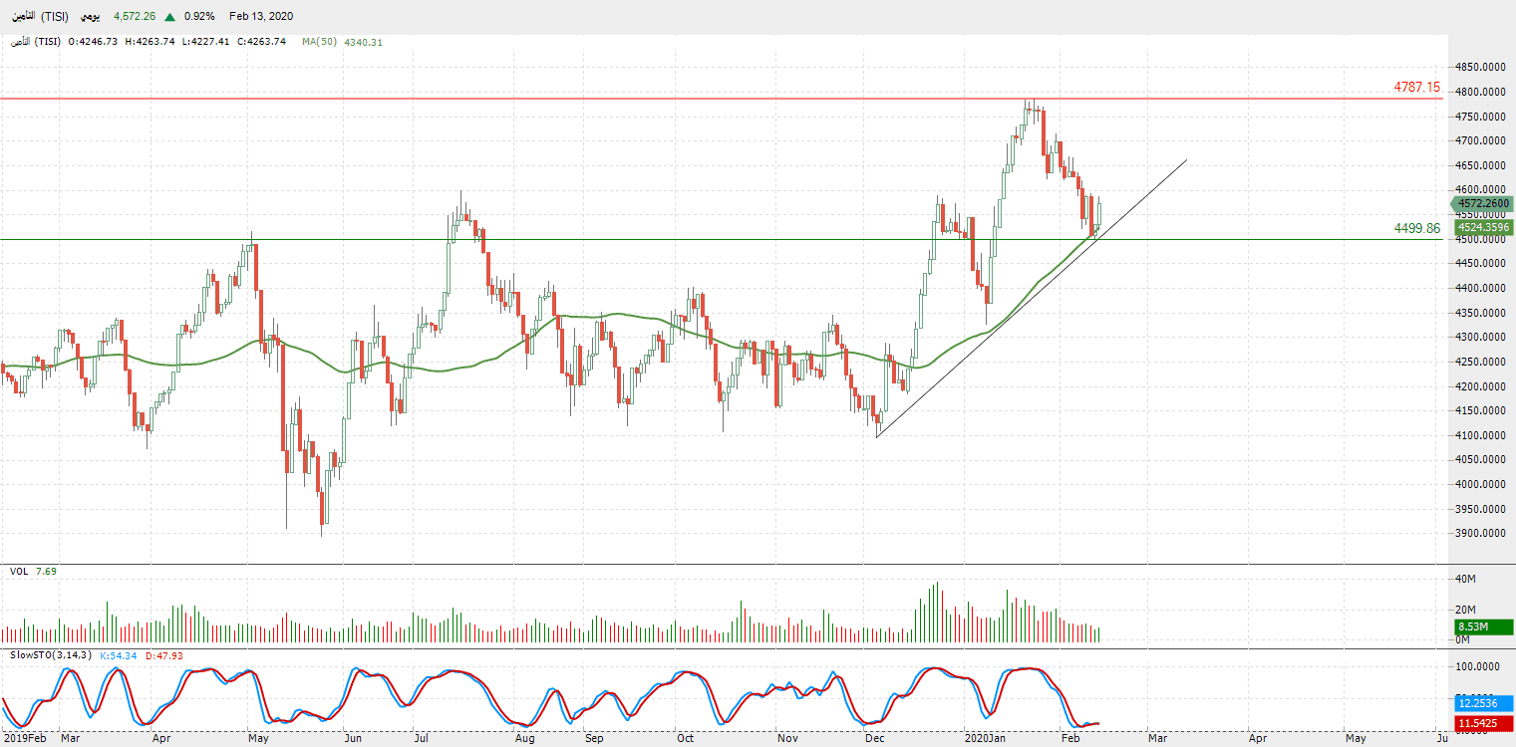Click the L:4227.41 low value
This screenshot has width=1516, height=747.
point(206,42)
